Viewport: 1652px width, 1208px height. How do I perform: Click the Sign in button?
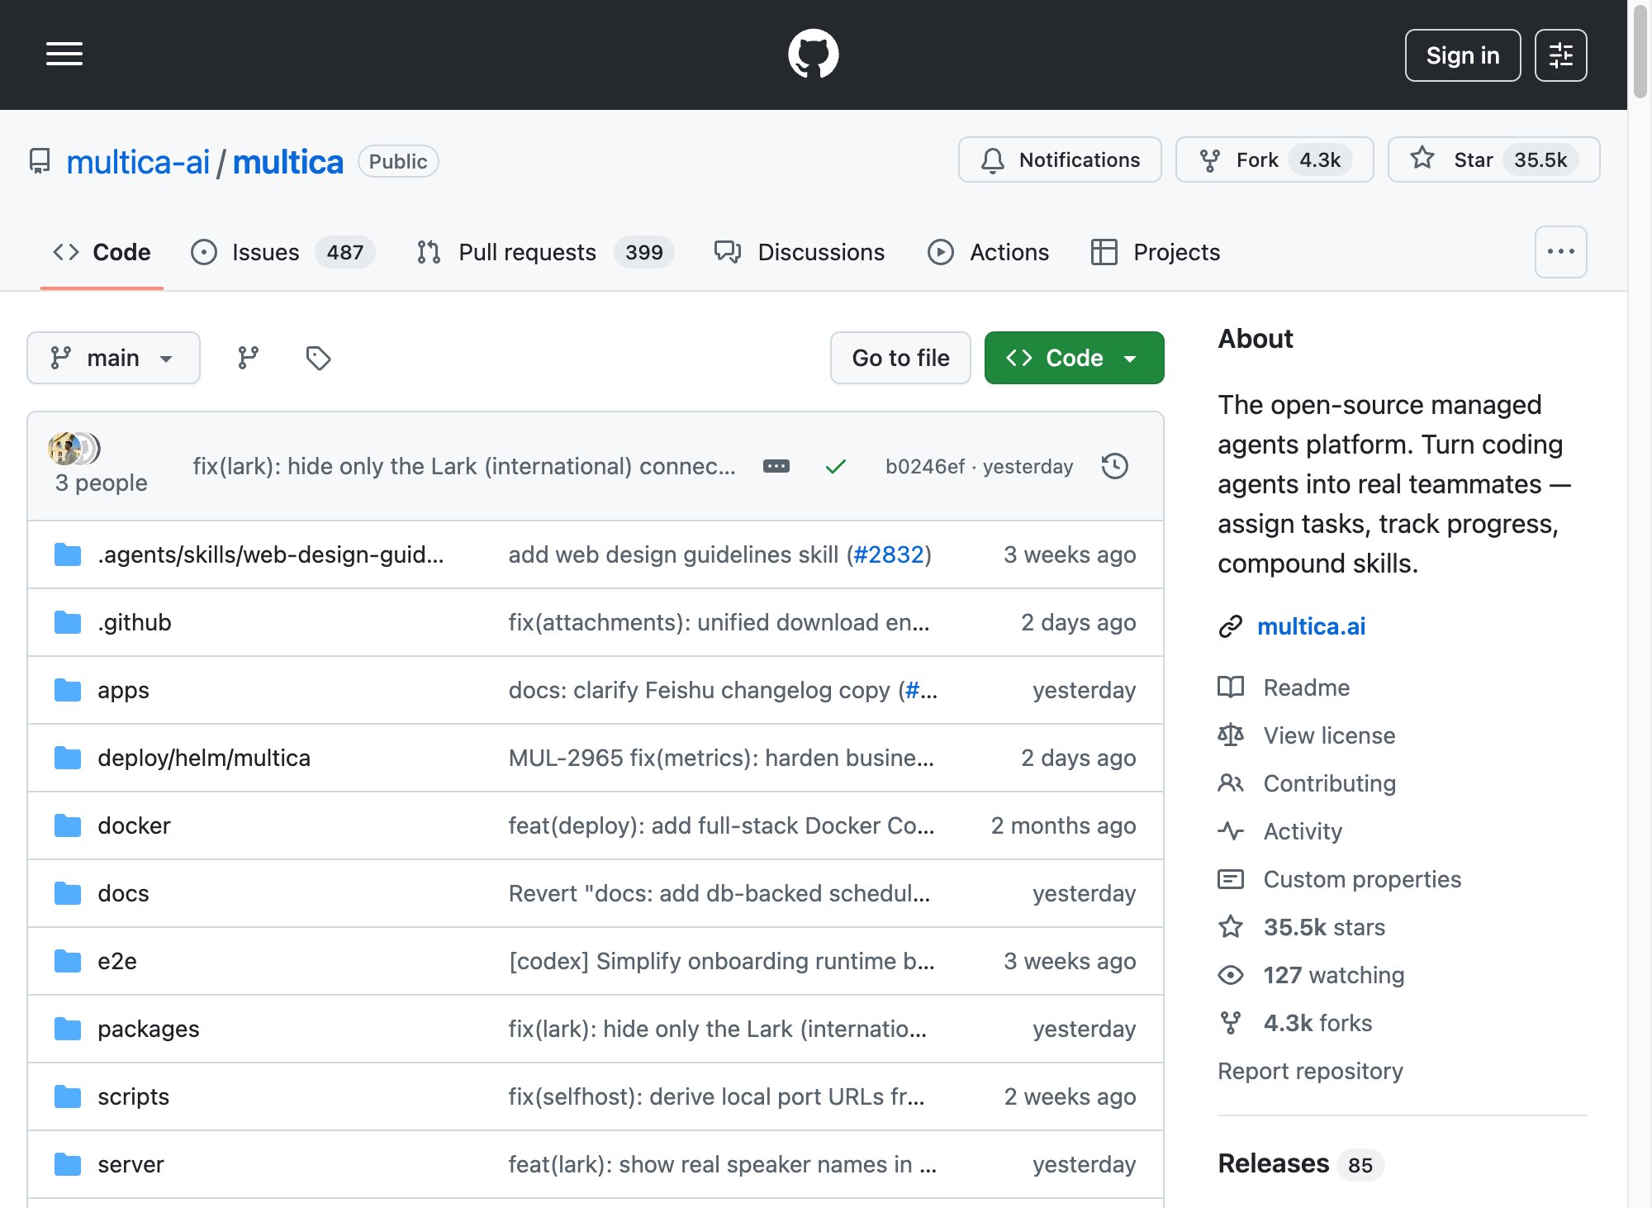(x=1462, y=55)
